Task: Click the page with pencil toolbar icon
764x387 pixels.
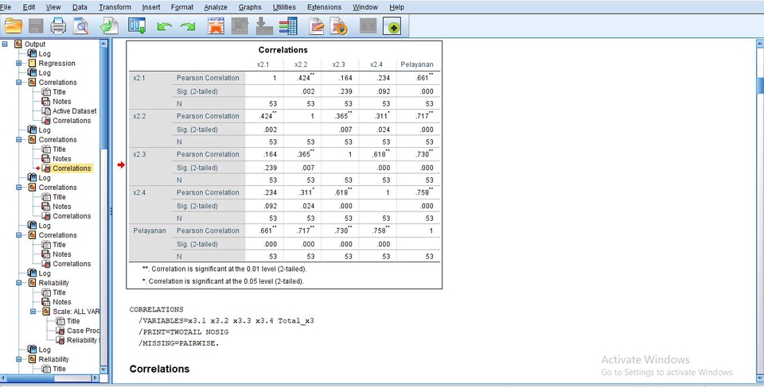Action: (317, 25)
